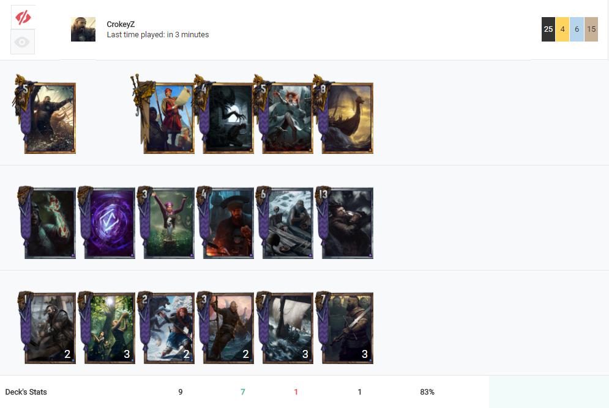
Task: Select the tan 15 bronze cards badge
Action: [x=591, y=29]
